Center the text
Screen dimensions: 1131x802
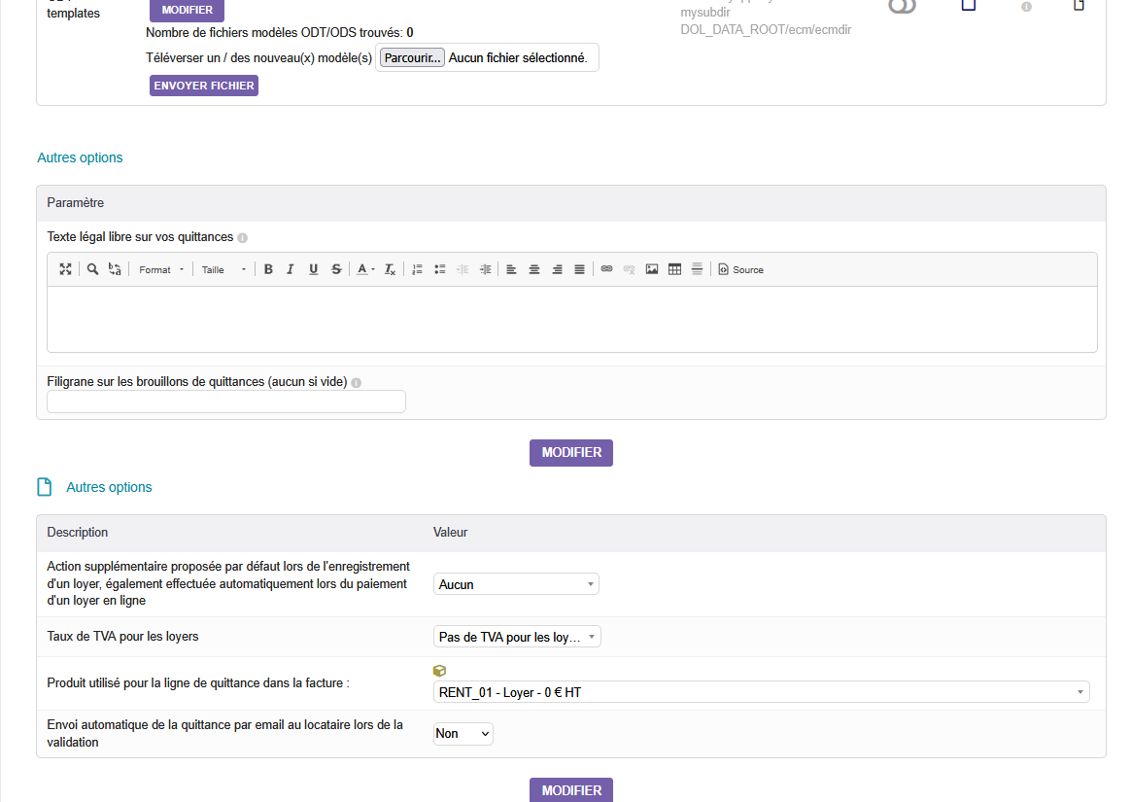click(x=534, y=269)
